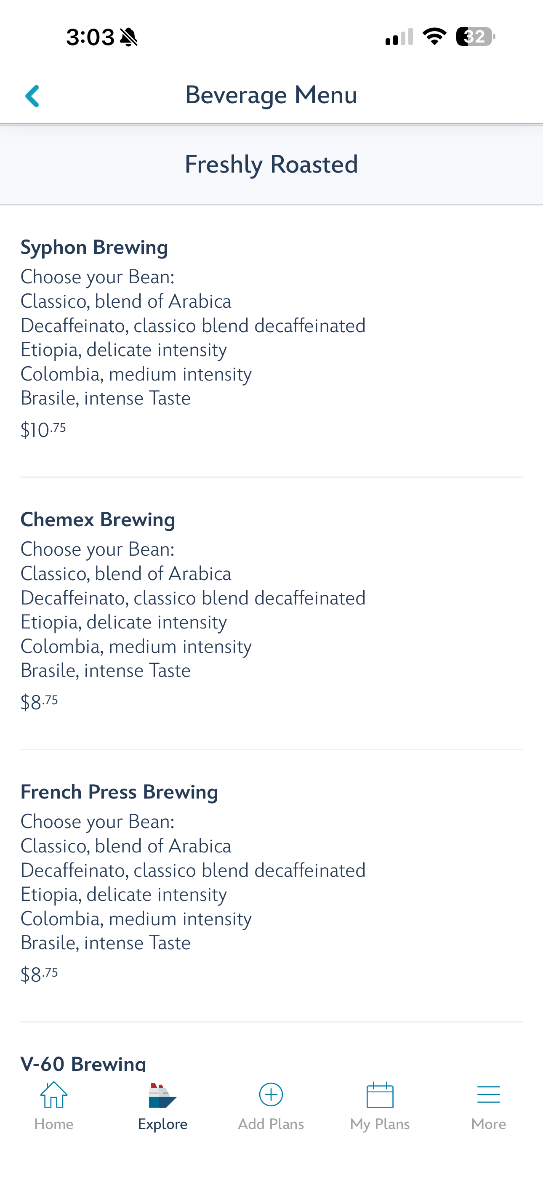Tap the Add Plans plus icon
The image size is (543, 1177).
pyautogui.click(x=271, y=1095)
